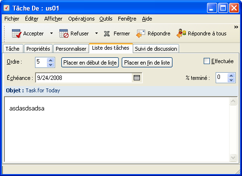Image resolution: width=242 pixels, height=176 pixels.
Task: Decrease the Ordre value with the down arrow
Action: [x=51, y=65]
